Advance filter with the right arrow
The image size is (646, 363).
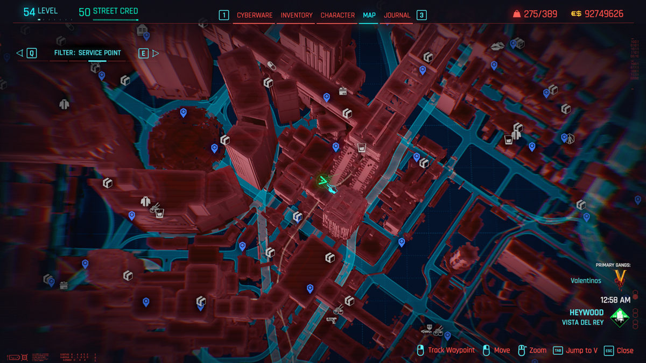[x=156, y=53]
